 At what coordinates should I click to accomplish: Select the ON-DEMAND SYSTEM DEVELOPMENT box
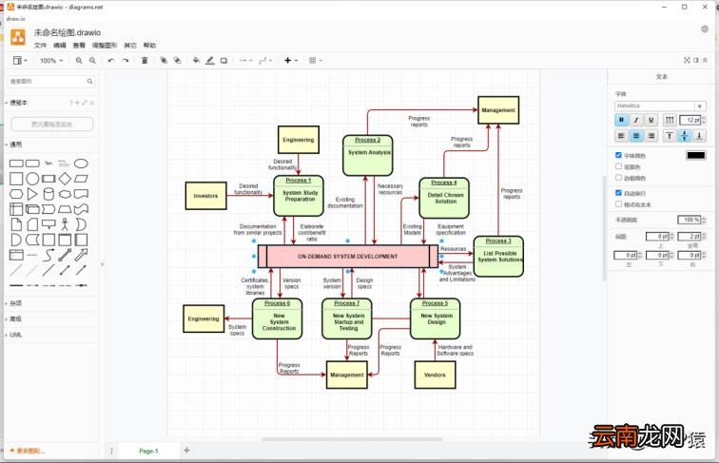(x=347, y=257)
